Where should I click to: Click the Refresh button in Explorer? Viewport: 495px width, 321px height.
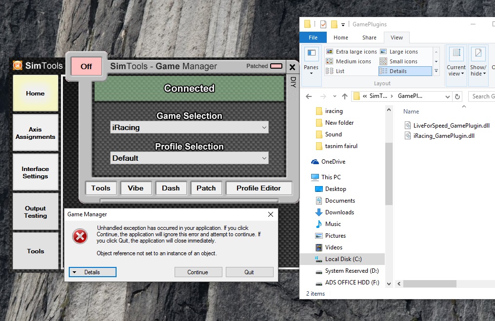(x=457, y=96)
